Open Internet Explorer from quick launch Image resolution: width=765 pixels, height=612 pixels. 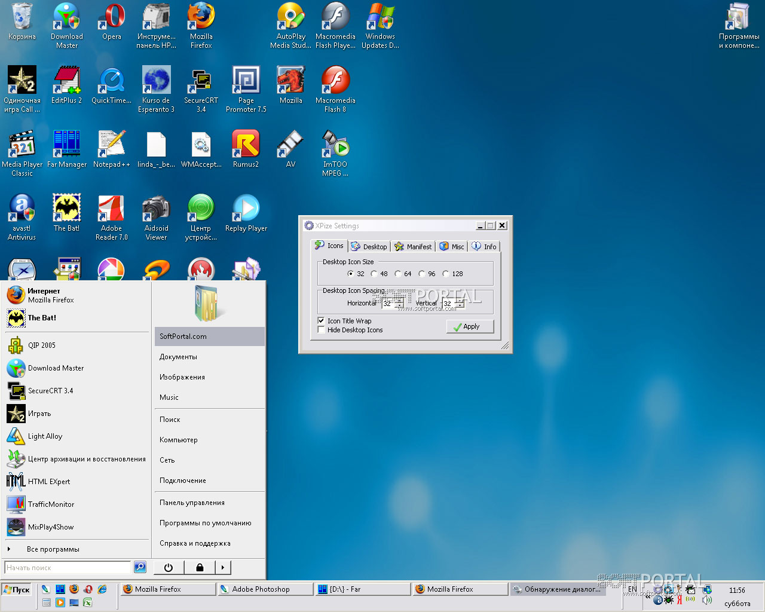(102, 589)
